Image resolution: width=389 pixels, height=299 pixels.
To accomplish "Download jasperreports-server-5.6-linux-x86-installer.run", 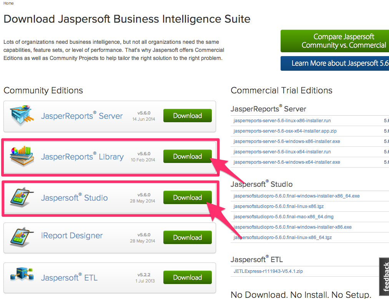I will [x=282, y=121].
